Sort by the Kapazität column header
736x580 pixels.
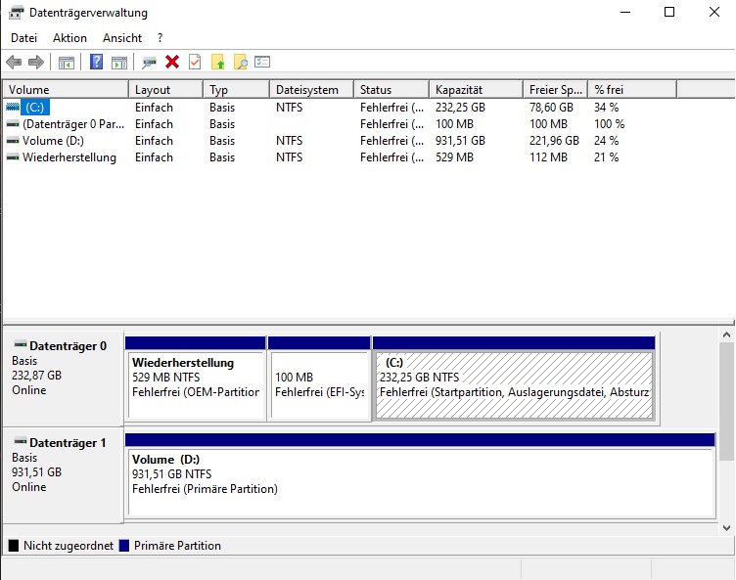477,90
